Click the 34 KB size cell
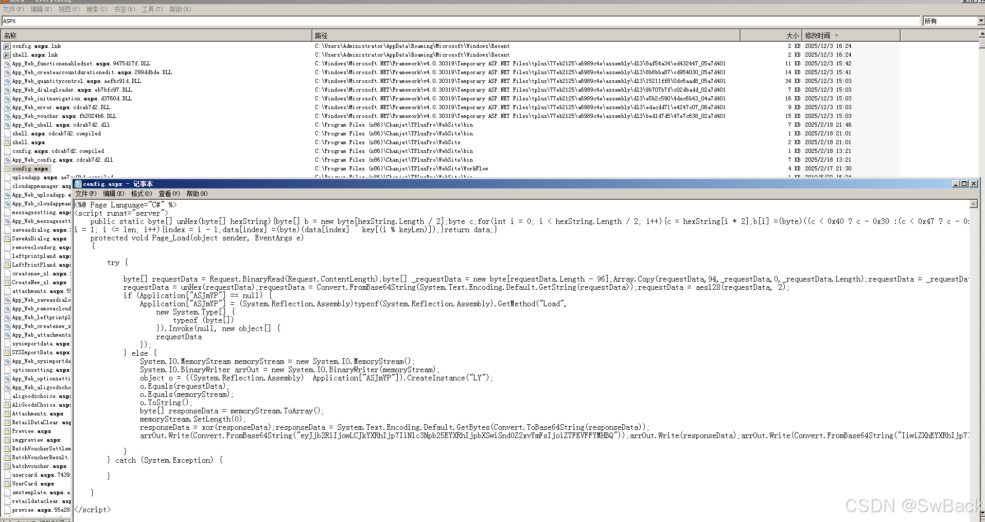The image size is (985, 522). [x=793, y=81]
